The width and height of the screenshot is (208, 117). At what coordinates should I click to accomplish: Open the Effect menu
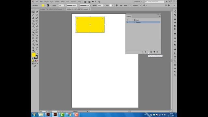62,2
